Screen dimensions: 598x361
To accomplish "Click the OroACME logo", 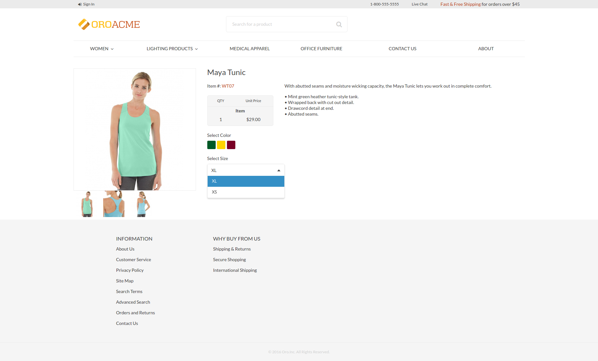I will pos(109,24).
